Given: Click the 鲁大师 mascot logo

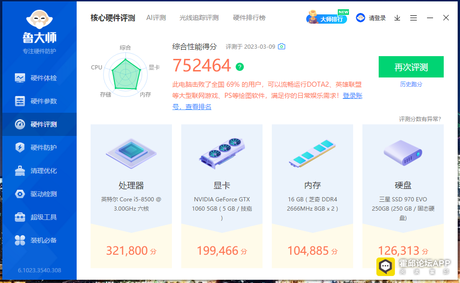Looking at the screenshot, I should (39, 19).
